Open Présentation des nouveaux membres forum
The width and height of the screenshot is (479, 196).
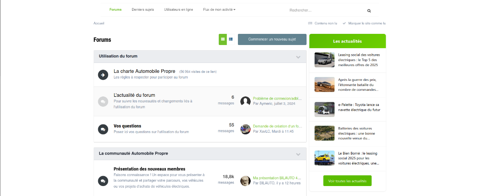coord(149,169)
